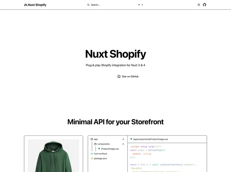The width and height of the screenshot is (231, 172).
Task: Collapse the app folder chevron
Action: (x=123, y=139)
